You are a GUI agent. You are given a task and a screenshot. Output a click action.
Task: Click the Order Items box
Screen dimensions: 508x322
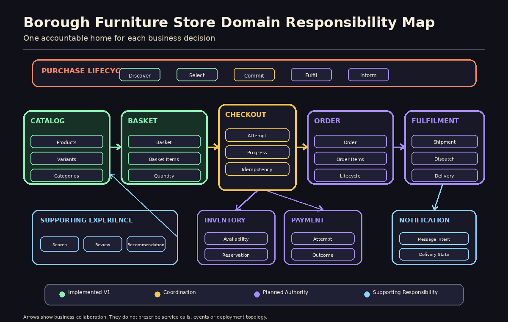pos(351,158)
